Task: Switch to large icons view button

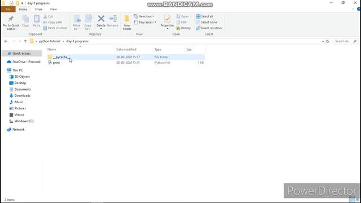Action: tap(358, 200)
